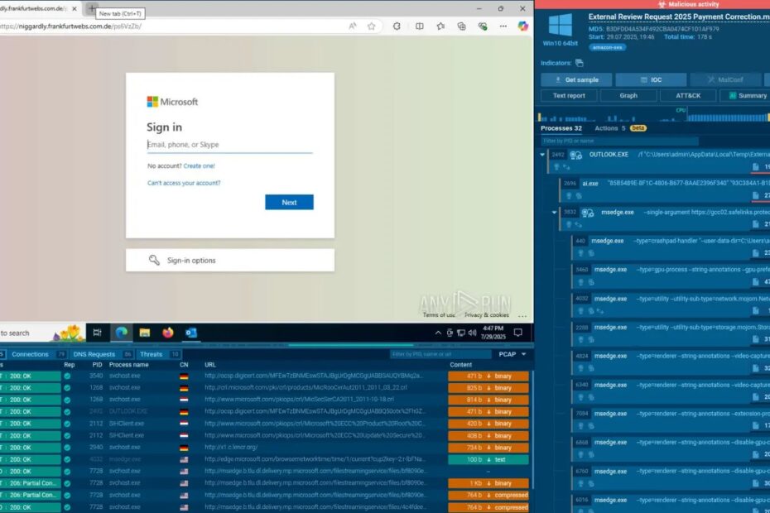
Task: Open the PCAP dropdown
Action: [513, 354]
